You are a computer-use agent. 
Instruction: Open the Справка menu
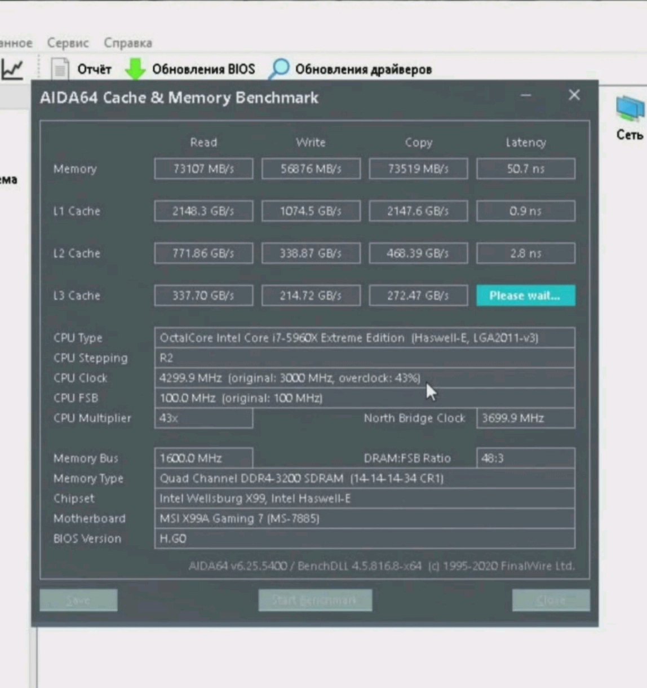(128, 43)
